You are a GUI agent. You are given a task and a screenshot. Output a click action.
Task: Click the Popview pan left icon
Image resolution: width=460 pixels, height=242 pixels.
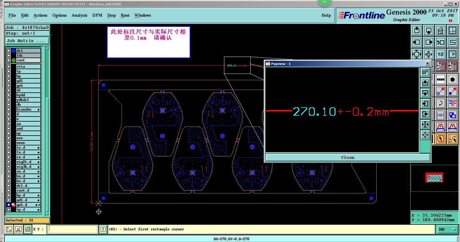(425, 103)
